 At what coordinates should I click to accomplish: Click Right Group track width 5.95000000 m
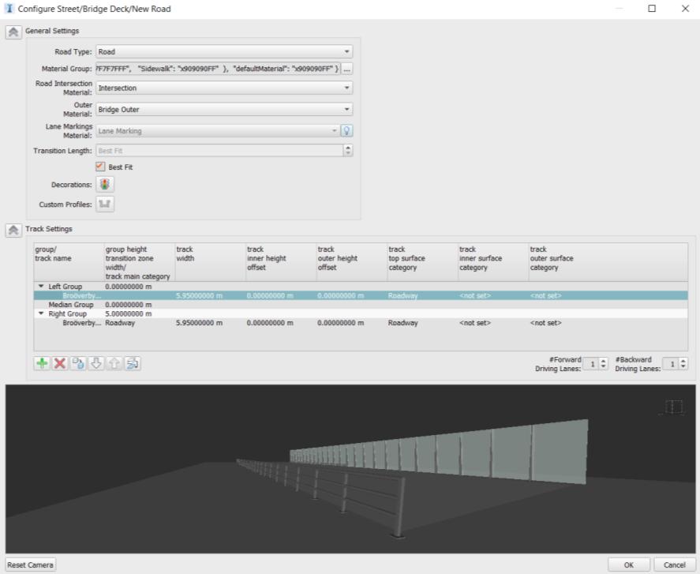tap(199, 323)
